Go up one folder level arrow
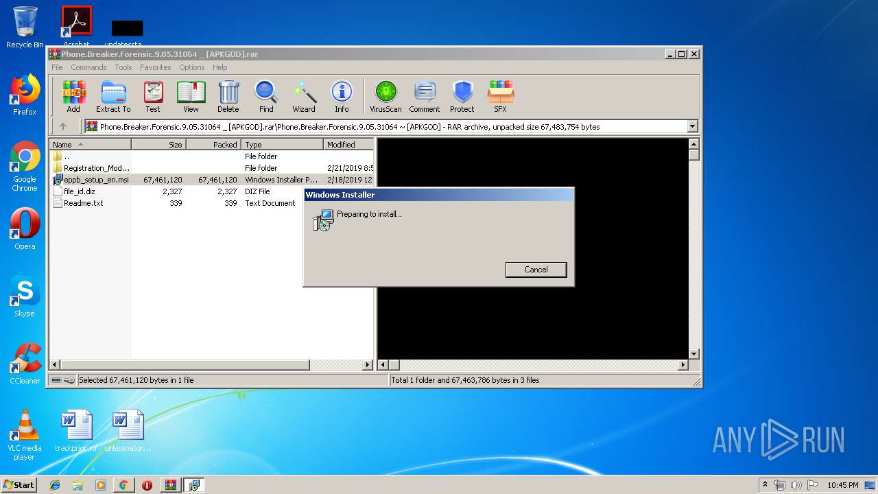The image size is (878, 494). click(x=63, y=126)
